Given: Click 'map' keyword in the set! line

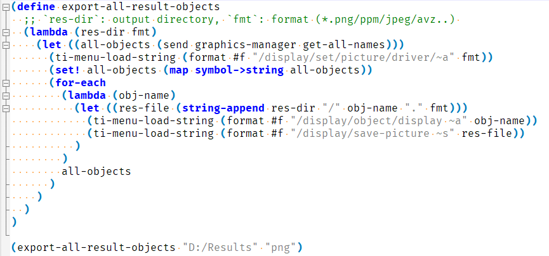Looking at the screenshot, I should coord(179,70).
